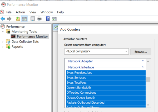This screenshot has height=112, width=158.
Task: Toggle the Show/Hide Console Tree icon
Action: [24, 19]
